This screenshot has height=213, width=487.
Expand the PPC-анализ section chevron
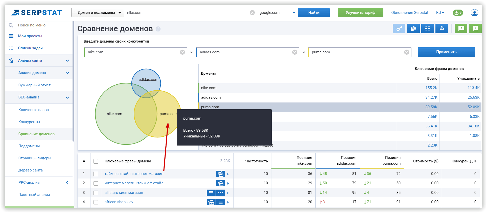67,183
